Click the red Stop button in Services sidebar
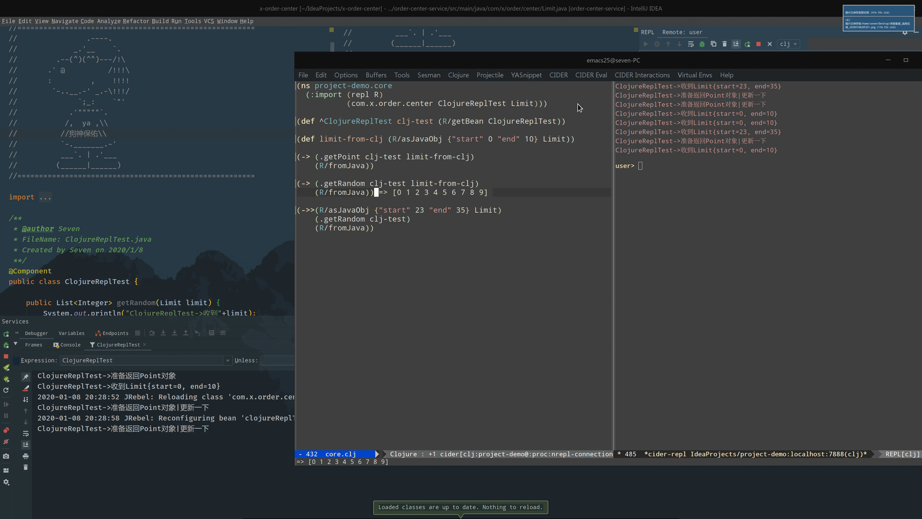The height and width of the screenshot is (519, 922). click(6, 356)
